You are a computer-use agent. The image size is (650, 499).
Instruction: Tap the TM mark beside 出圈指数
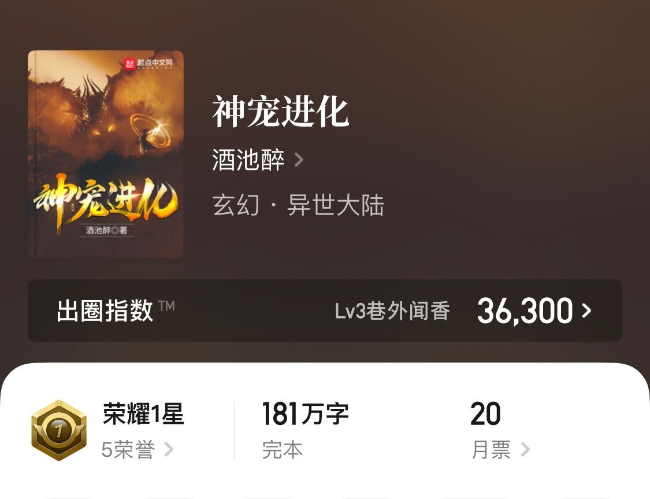coord(166,306)
